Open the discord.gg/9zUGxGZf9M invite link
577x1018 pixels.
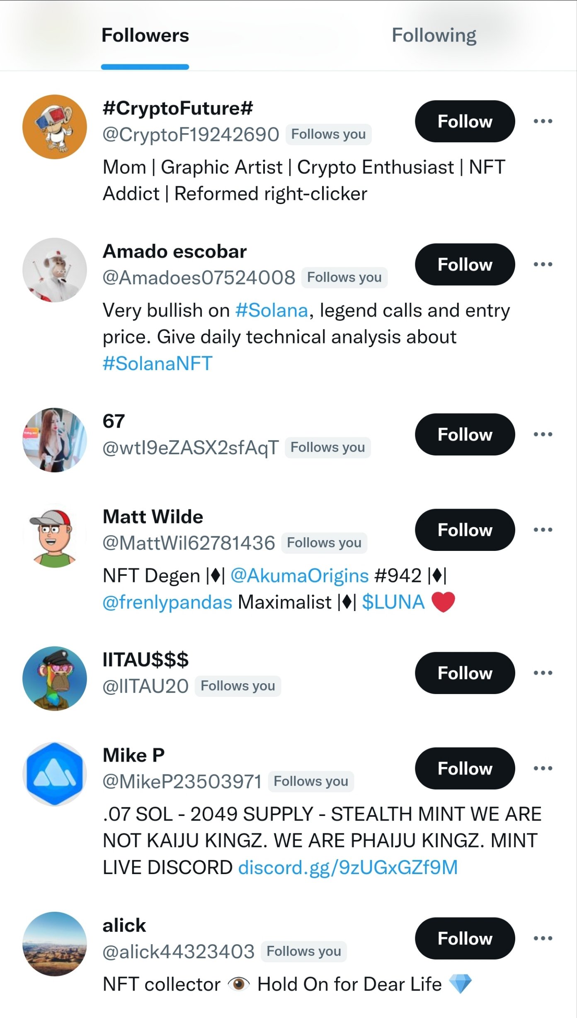tap(348, 867)
